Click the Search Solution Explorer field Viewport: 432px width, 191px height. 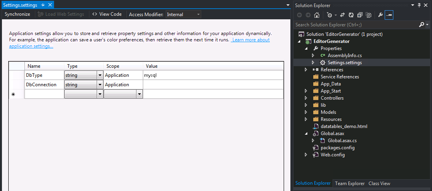tap(357, 25)
